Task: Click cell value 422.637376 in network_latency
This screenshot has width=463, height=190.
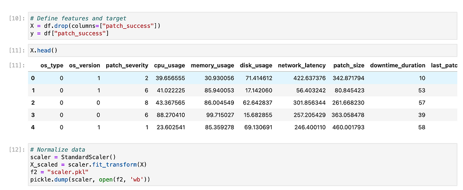Action: [x=310, y=78]
